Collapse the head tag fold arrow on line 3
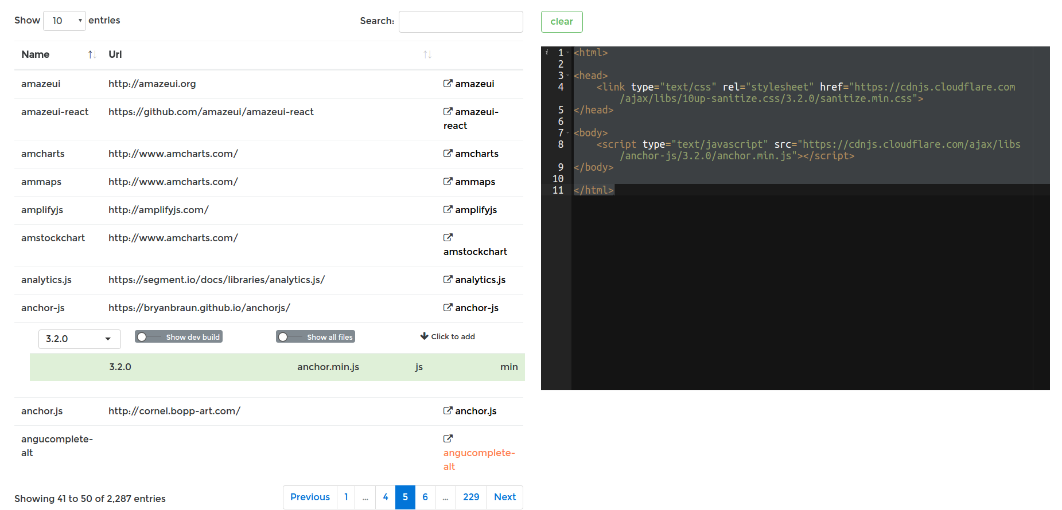Screen dimensions: 1062x510 [568, 76]
